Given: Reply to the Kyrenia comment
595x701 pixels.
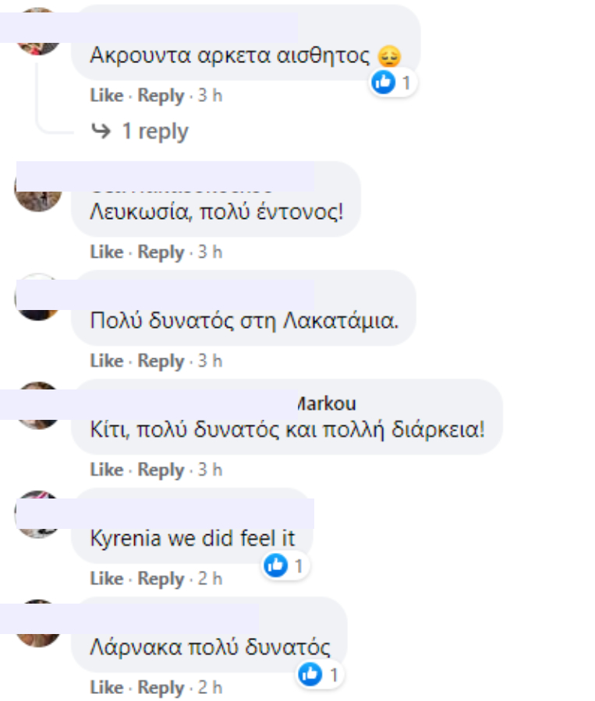Looking at the screenshot, I should pyautogui.click(x=161, y=579).
